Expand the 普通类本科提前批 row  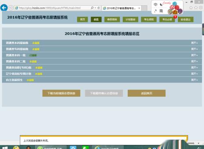click(194, 43)
